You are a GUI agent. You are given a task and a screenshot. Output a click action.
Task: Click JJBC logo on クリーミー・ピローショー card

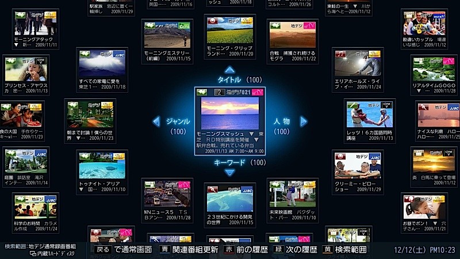[x=375, y=157]
